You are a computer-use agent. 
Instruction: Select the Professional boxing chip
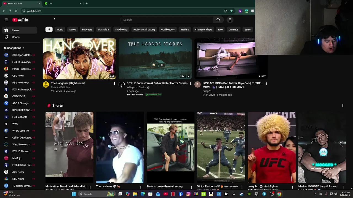click(144, 29)
